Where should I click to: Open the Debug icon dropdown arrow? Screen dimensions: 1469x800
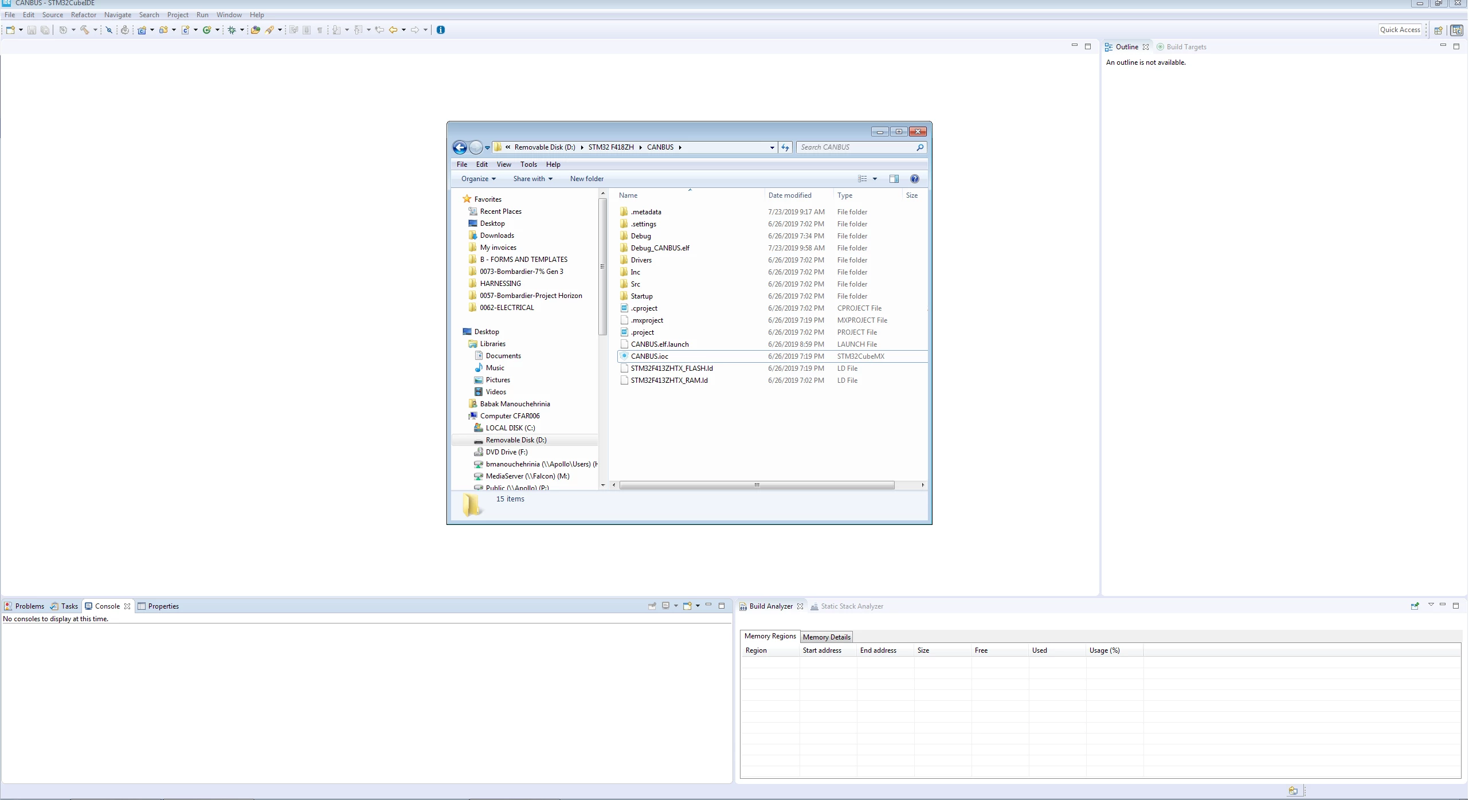click(x=242, y=30)
